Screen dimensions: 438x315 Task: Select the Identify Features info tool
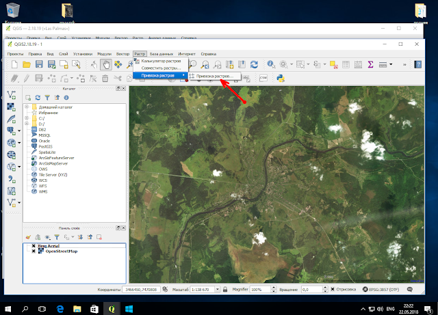coord(271,64)
